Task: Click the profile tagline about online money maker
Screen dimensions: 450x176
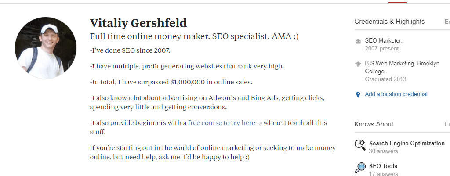Action: pos(194,36)
